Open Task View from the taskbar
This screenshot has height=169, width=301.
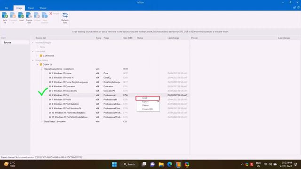point(144,164)
